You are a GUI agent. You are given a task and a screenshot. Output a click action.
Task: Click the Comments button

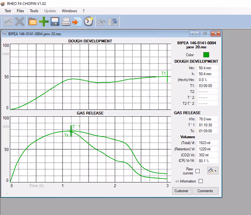tap(205, 191)
